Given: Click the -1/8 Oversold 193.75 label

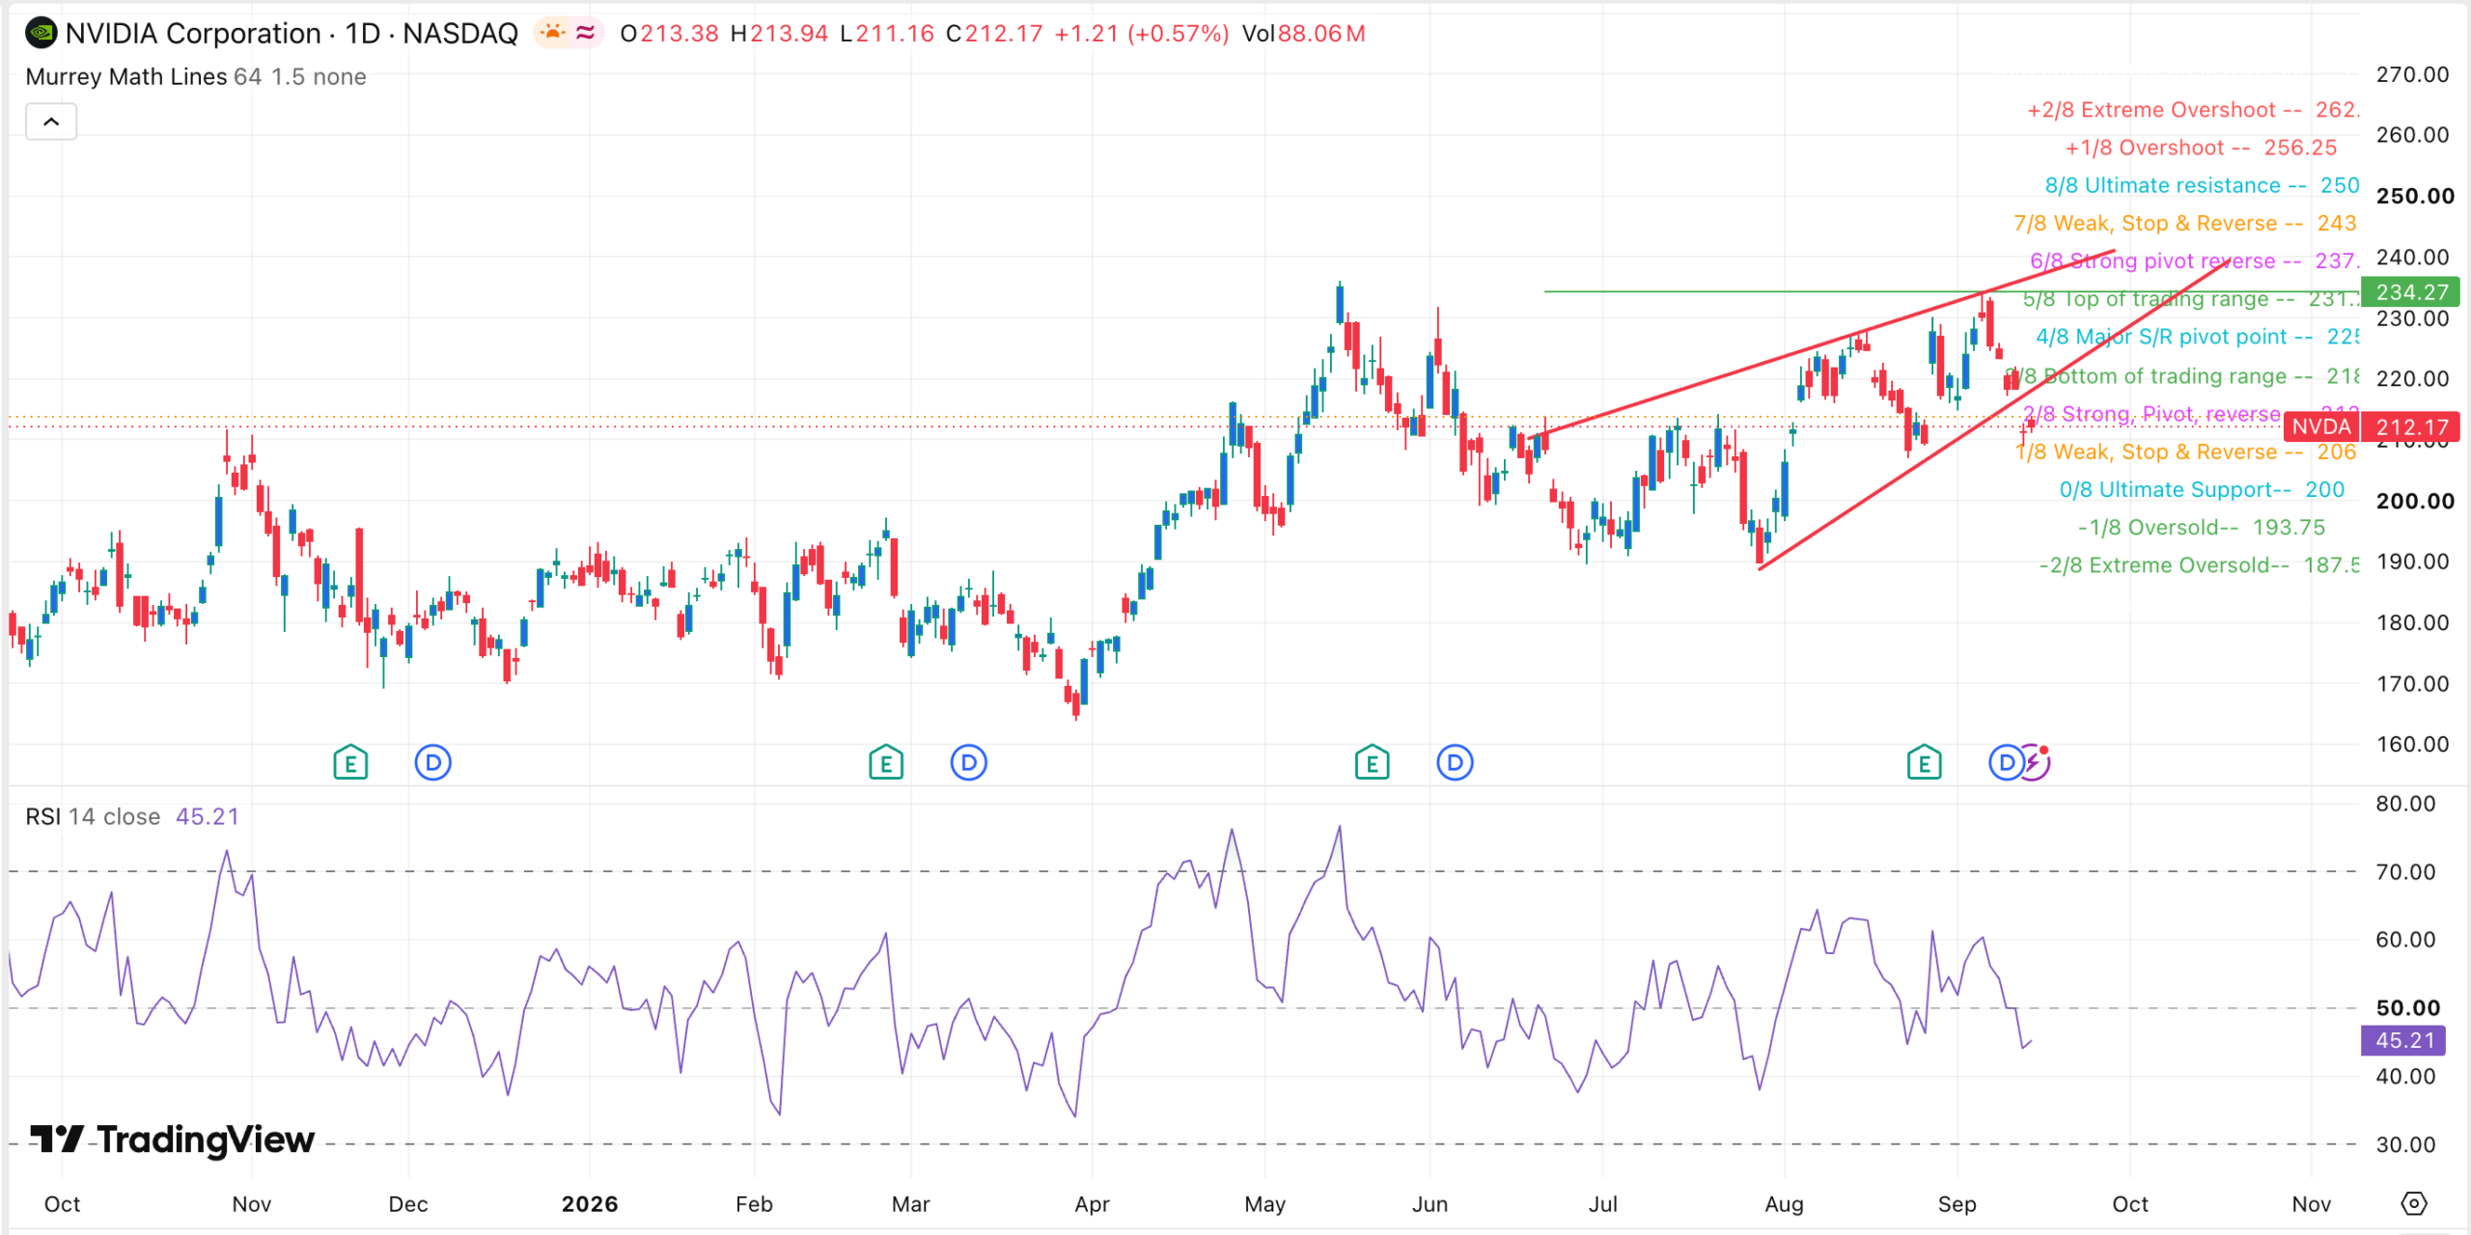Looking at the screenshot, I should 2201,528.
